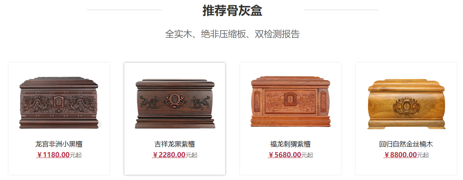
Task: Open the 回归自然金丝楠木 urn image
Action: 406,104
